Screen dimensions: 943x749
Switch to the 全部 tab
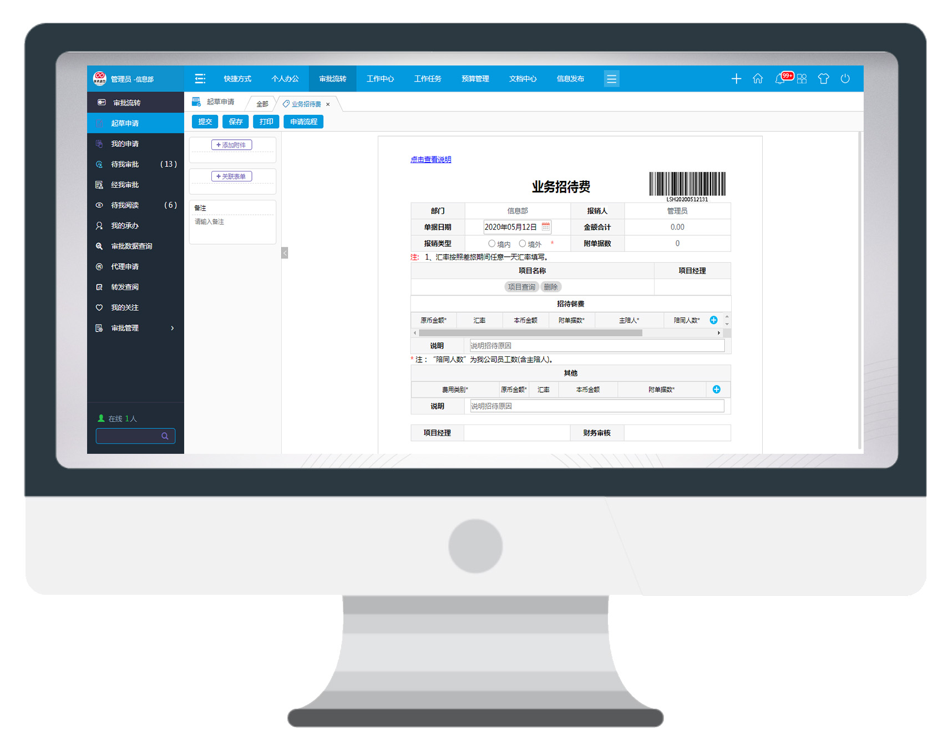[x=262, y=104]
